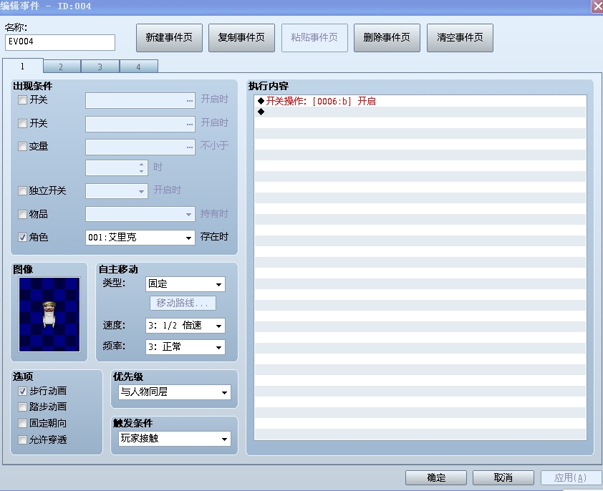Open the 优先级 dropdown 与人物同层
Screen dimensions: 603x491
point(175,392)
